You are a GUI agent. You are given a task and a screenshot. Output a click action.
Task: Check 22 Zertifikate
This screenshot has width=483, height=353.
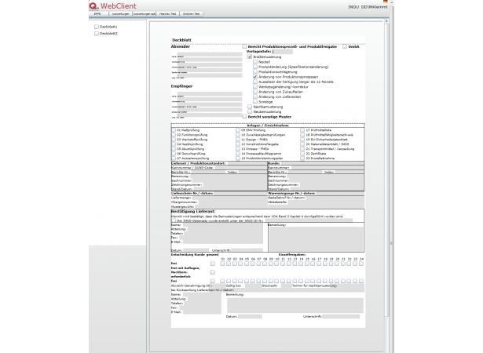302,153
